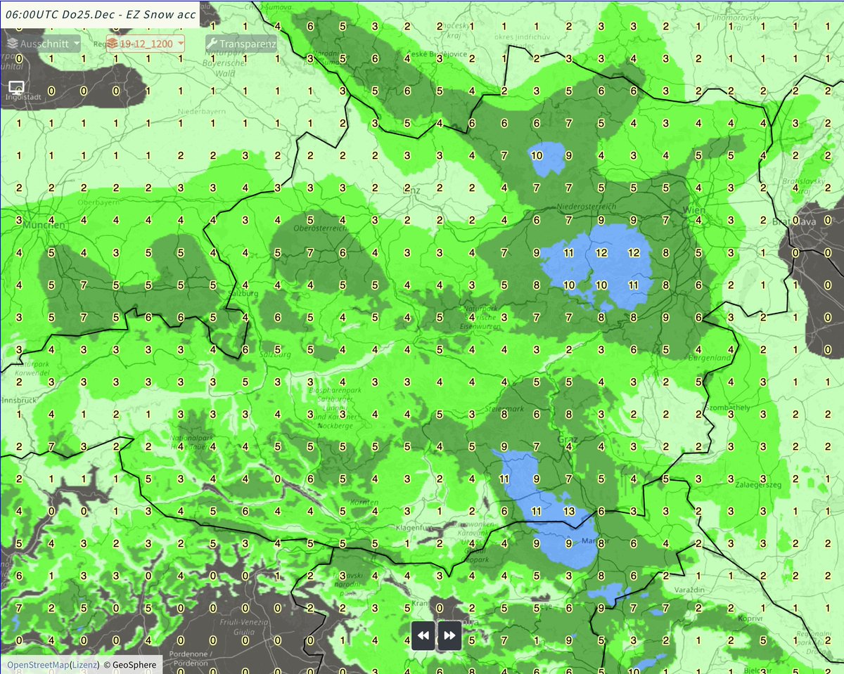The width and height of the screenshot is (844, 674).
Task: Click the Niederösterreich map label
Action: click(x=587, y=207)
